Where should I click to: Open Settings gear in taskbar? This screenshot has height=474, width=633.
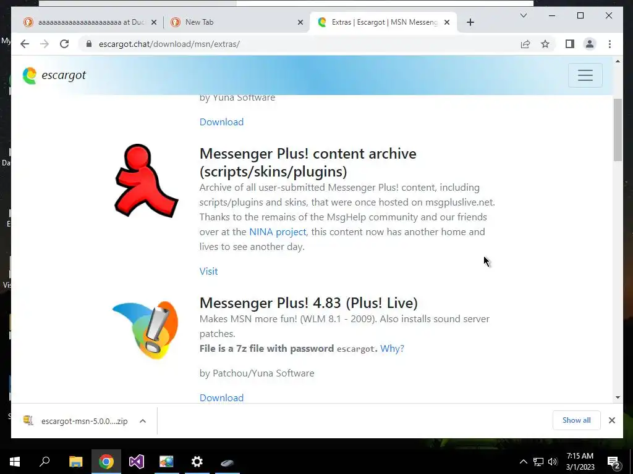[197, 462]
